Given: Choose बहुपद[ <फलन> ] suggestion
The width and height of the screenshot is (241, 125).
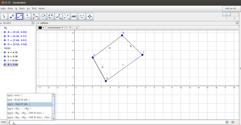Looking at the screenshot, I should click(30, 95).
